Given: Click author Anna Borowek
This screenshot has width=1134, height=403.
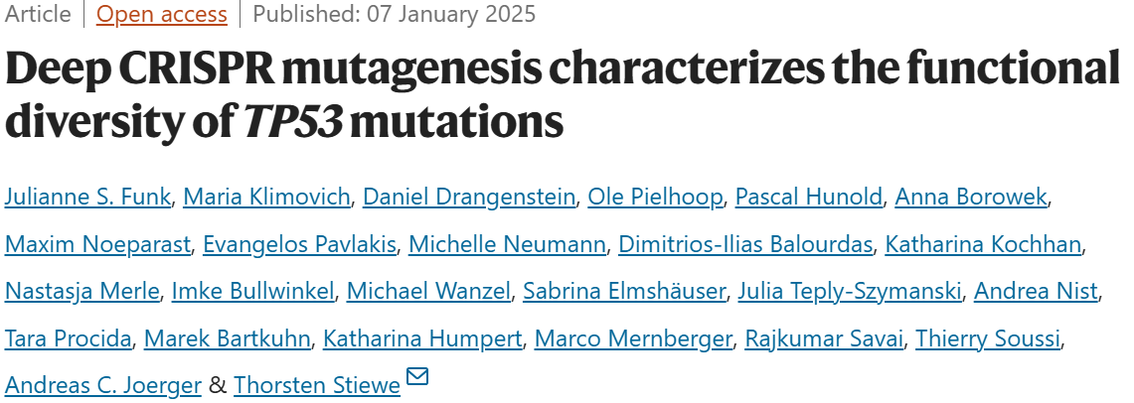Looking at the screenshot, I should pyautogui.click(x=971, y=197).
